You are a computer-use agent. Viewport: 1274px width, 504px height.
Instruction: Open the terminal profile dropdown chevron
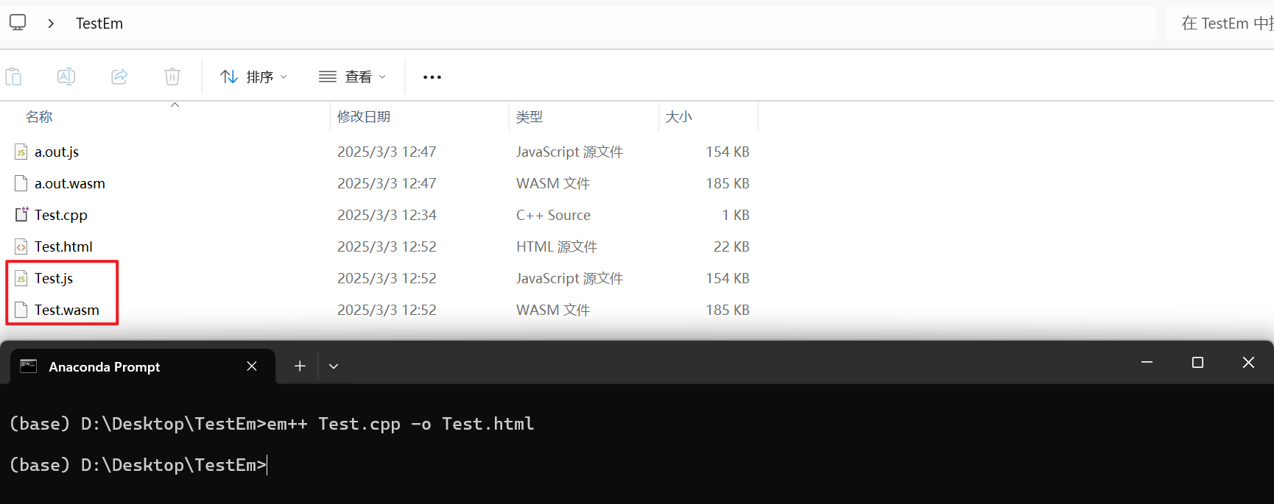334,366
